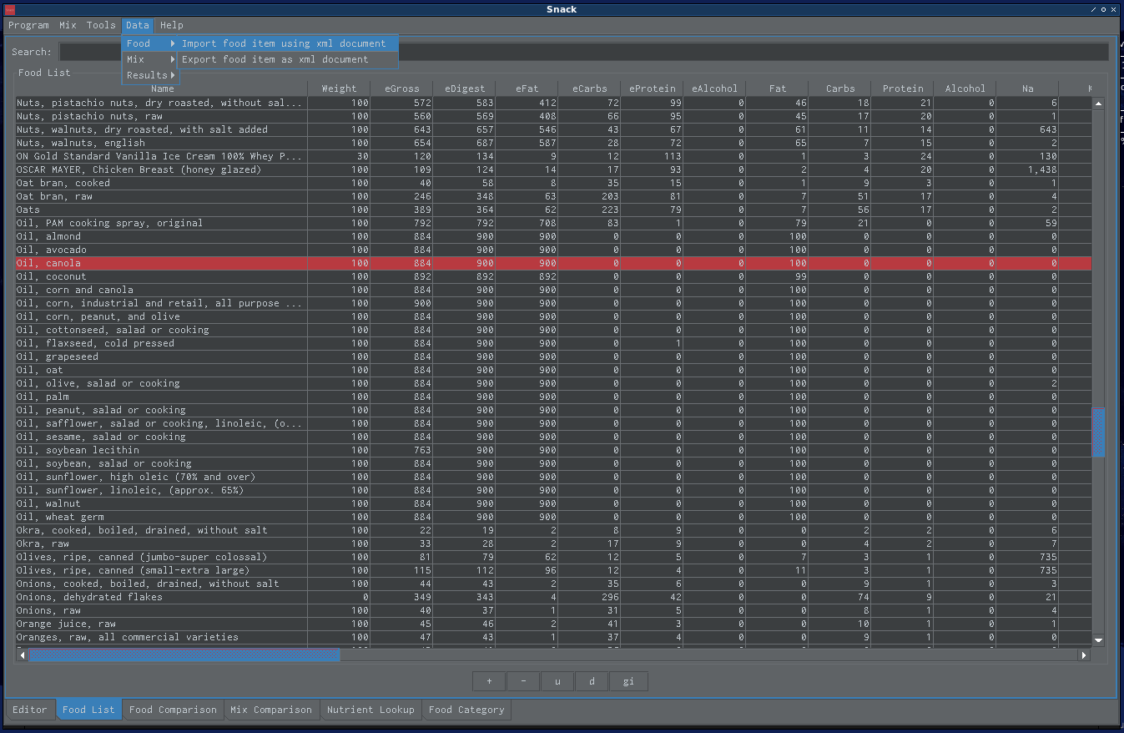
Task: Select the row Oil, canola
Action: point(554,263)
